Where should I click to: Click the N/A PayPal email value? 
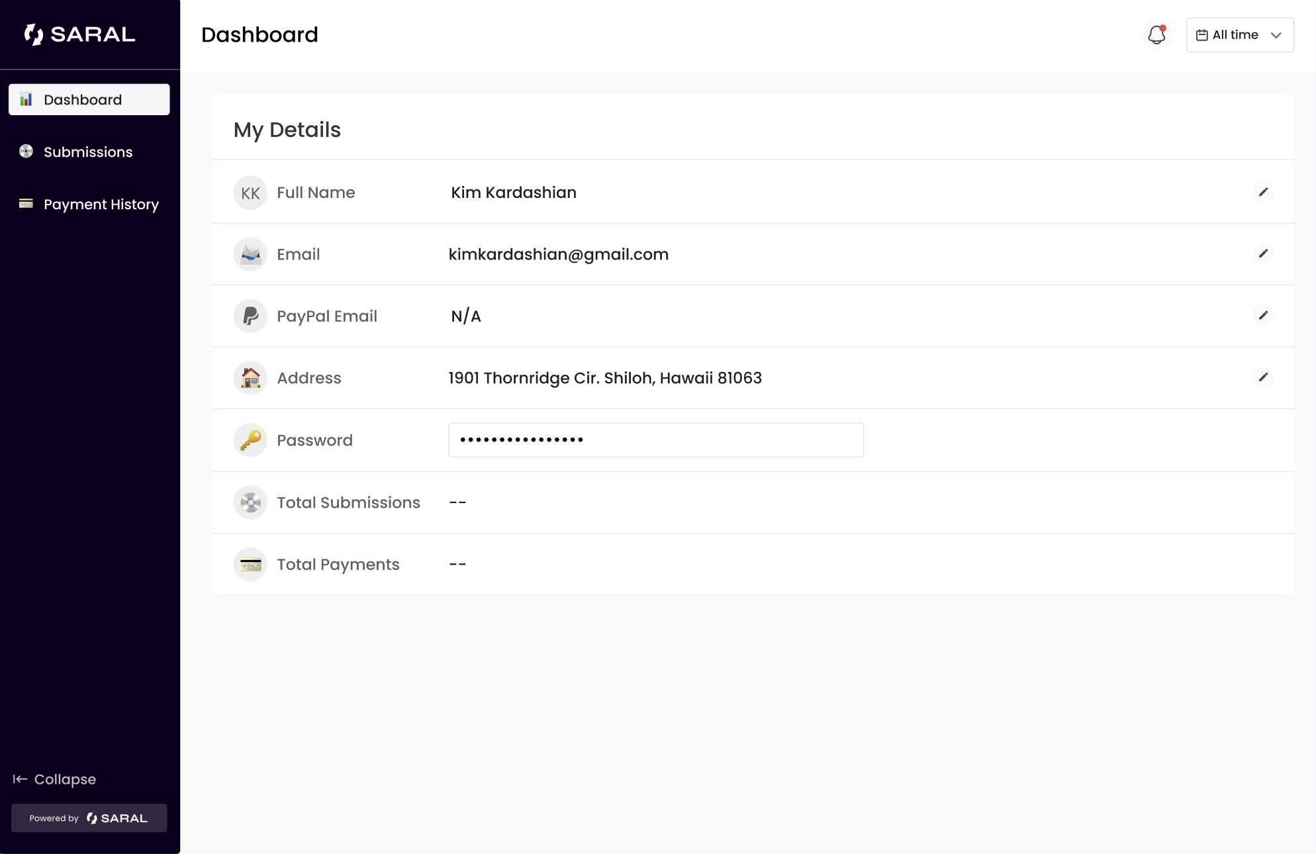pyautogui.click(x=466, y=316)
